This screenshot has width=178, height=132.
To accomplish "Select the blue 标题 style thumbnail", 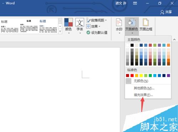I will pyautogui.click(x=48, y=26).
